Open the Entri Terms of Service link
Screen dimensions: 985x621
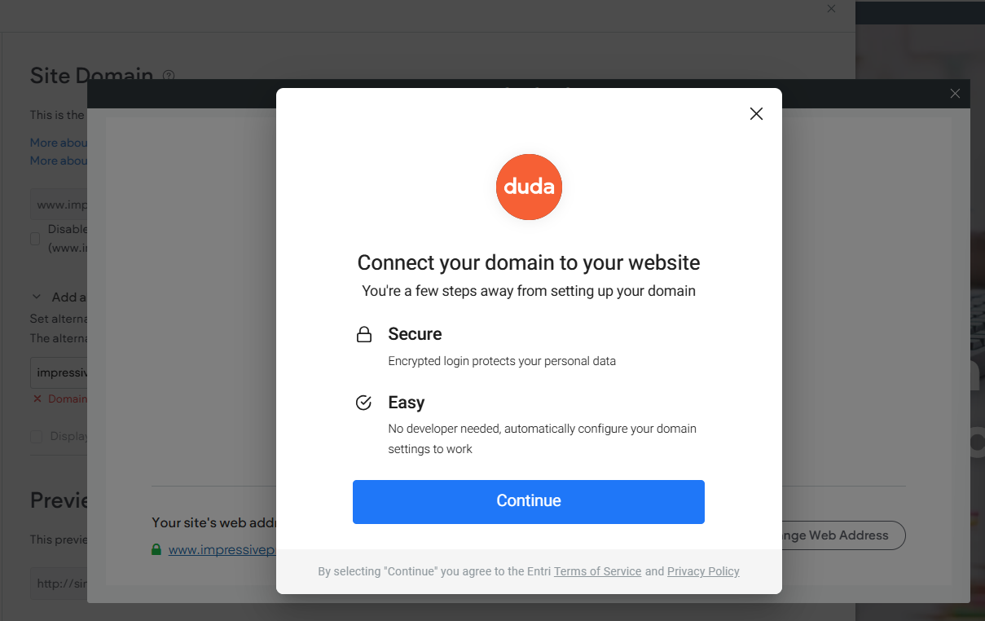coord(597,571)
